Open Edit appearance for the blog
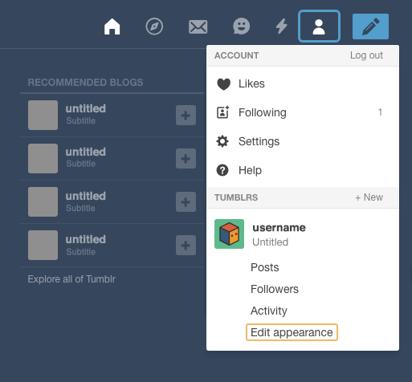This screenshot has height=382, width=412. point(292,332)
